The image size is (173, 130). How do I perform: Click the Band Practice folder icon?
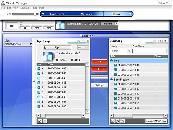112,79
